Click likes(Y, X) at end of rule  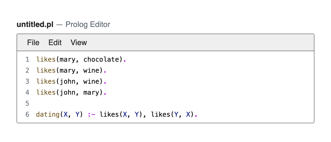click(172, 114)
